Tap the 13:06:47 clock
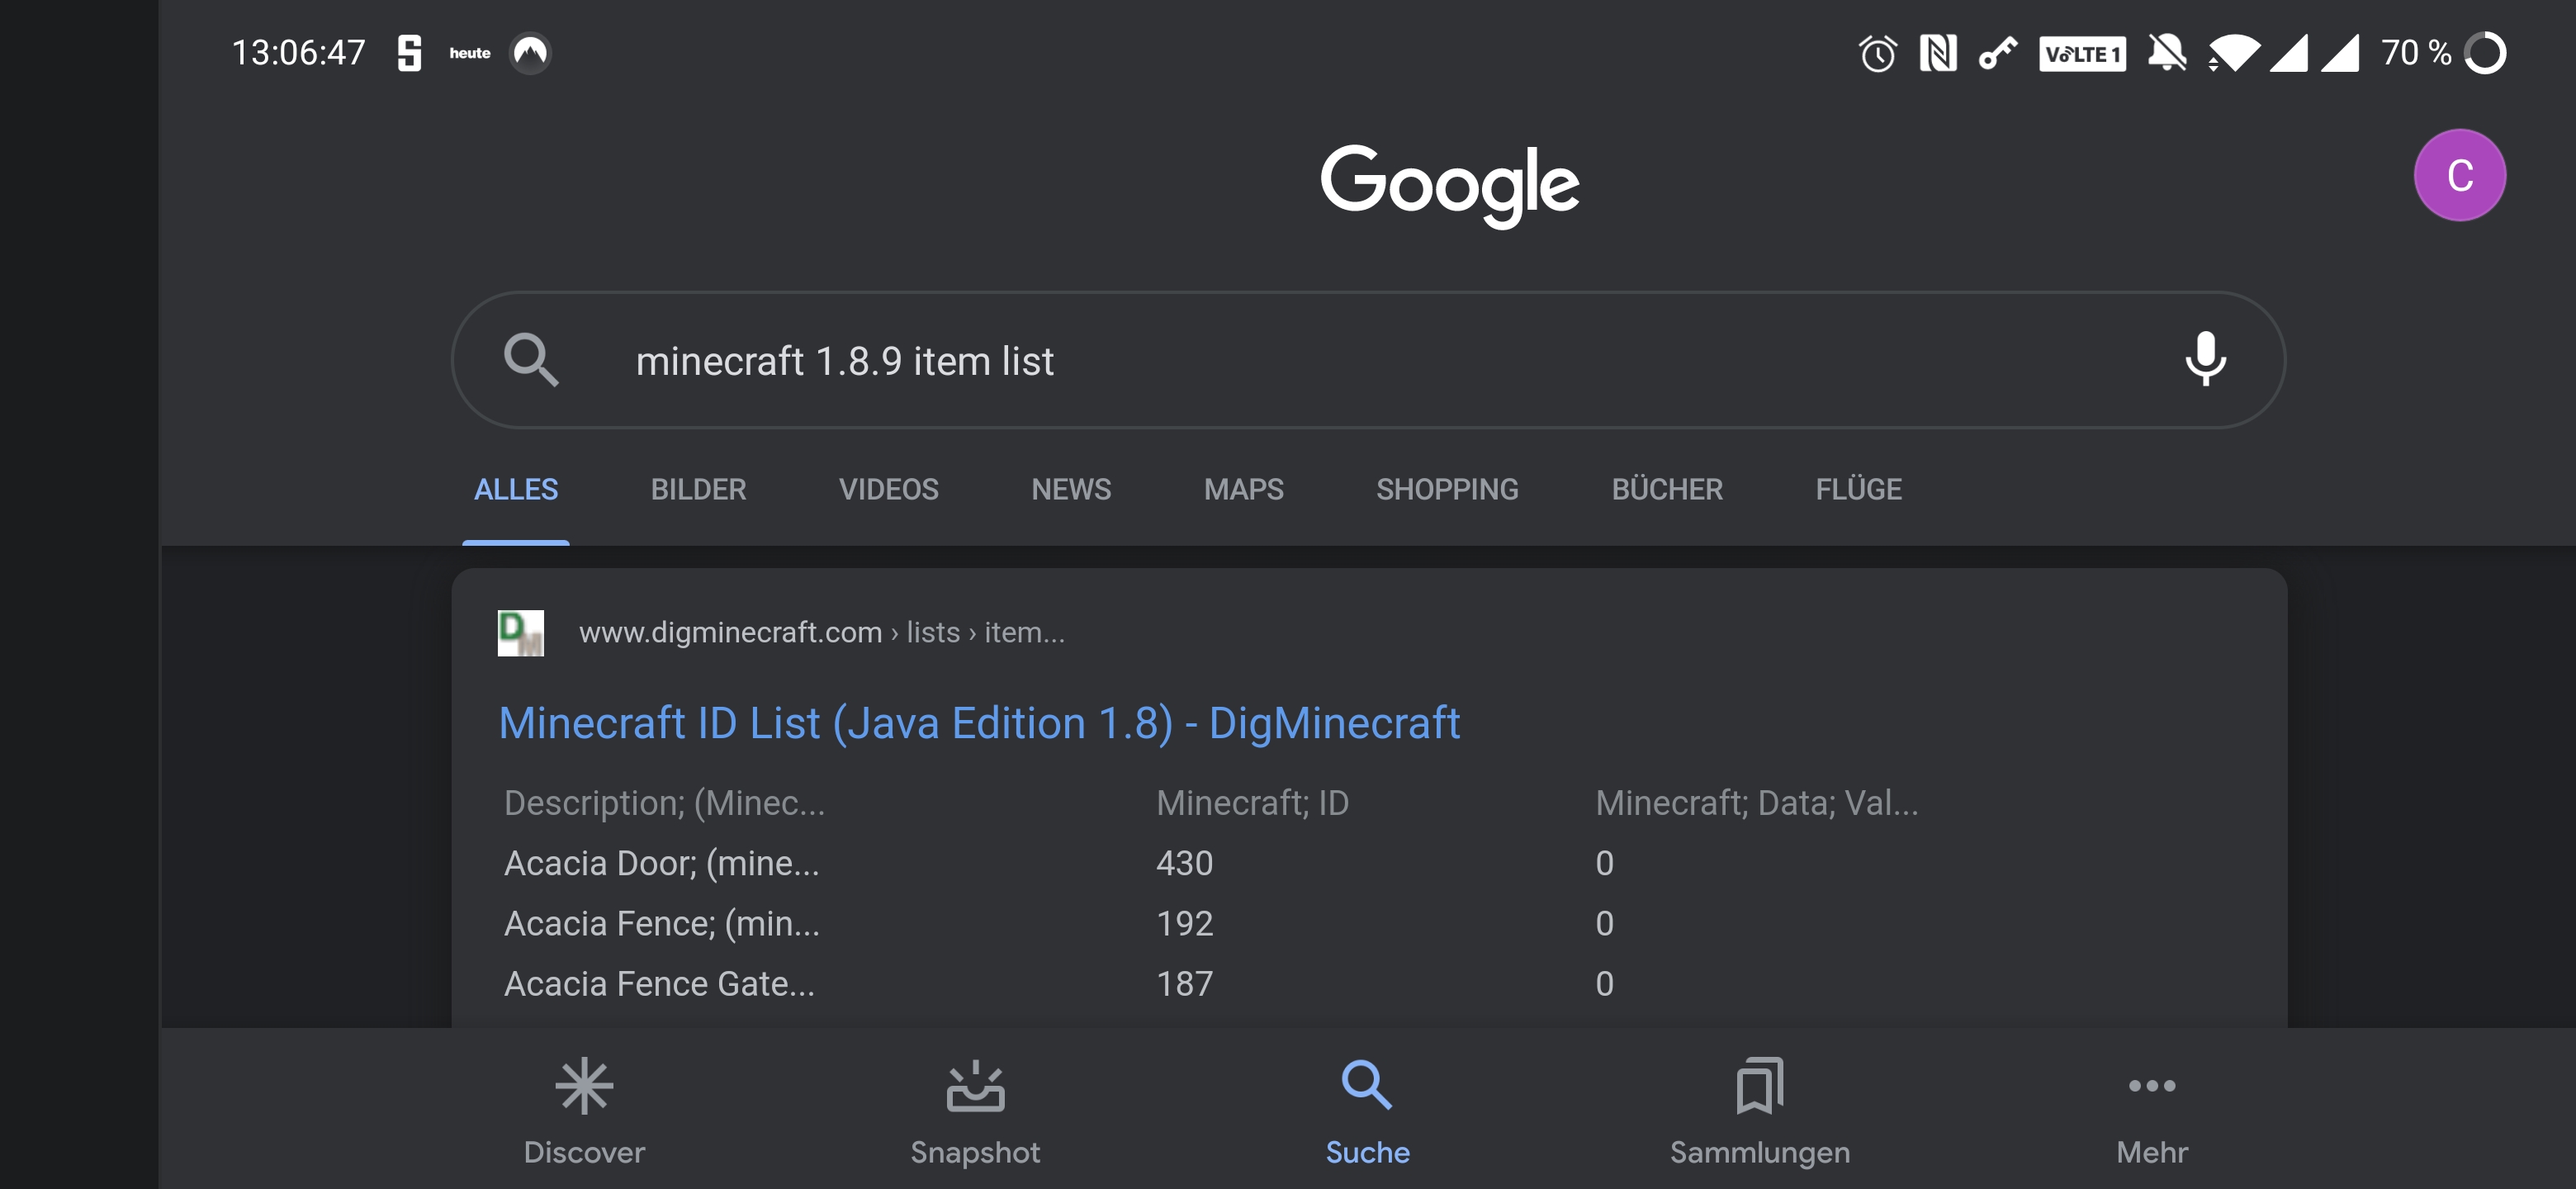The width and height of the screenshot is (2576, 1189). (x=298, y=53)
